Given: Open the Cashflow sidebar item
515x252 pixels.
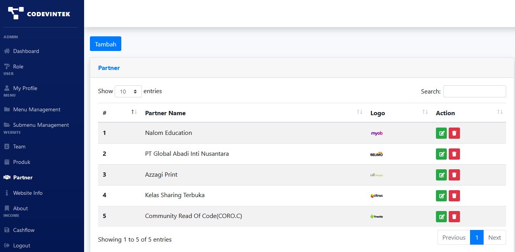Looking at the screenshot, I should [24, 230].
